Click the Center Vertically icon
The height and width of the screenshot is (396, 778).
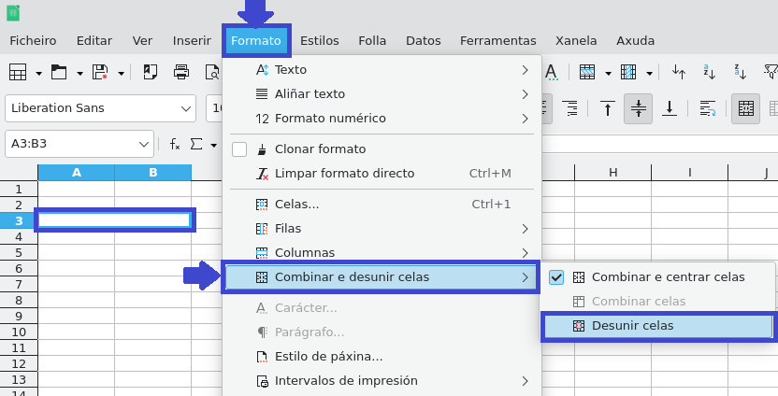click(x=638, y=108)
